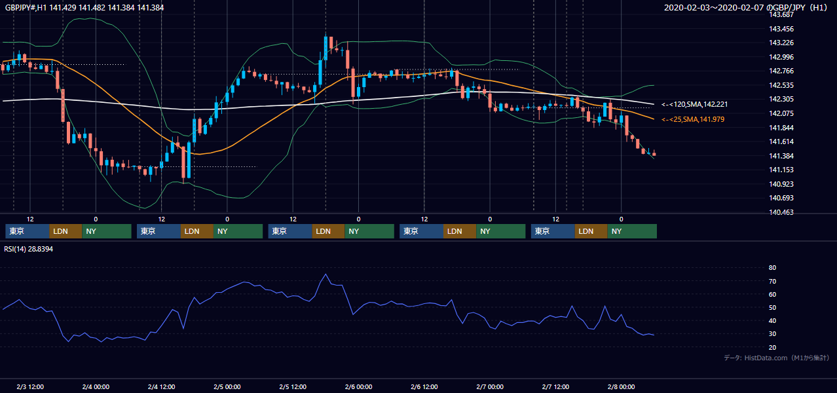Click the RSI scale value 30

click(x=772, y=334)
